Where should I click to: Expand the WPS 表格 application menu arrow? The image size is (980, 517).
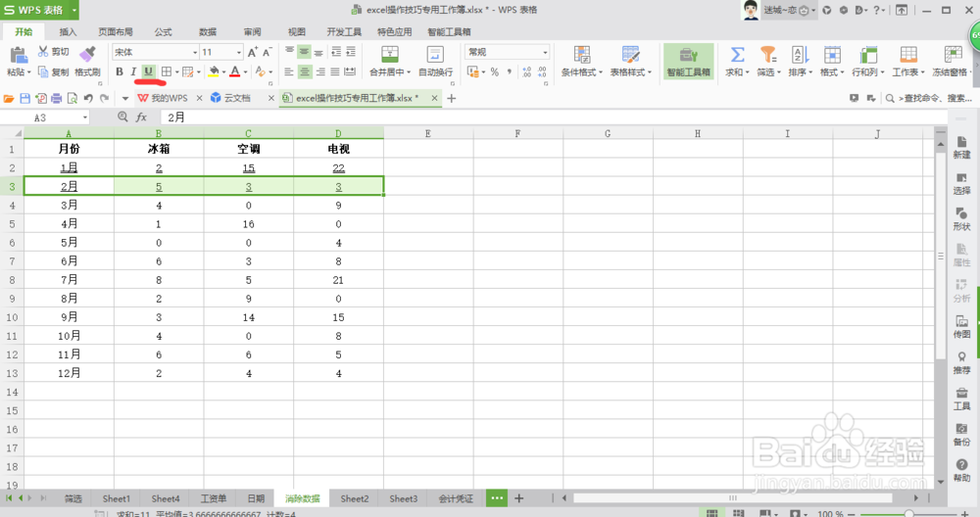click(73, 10)
